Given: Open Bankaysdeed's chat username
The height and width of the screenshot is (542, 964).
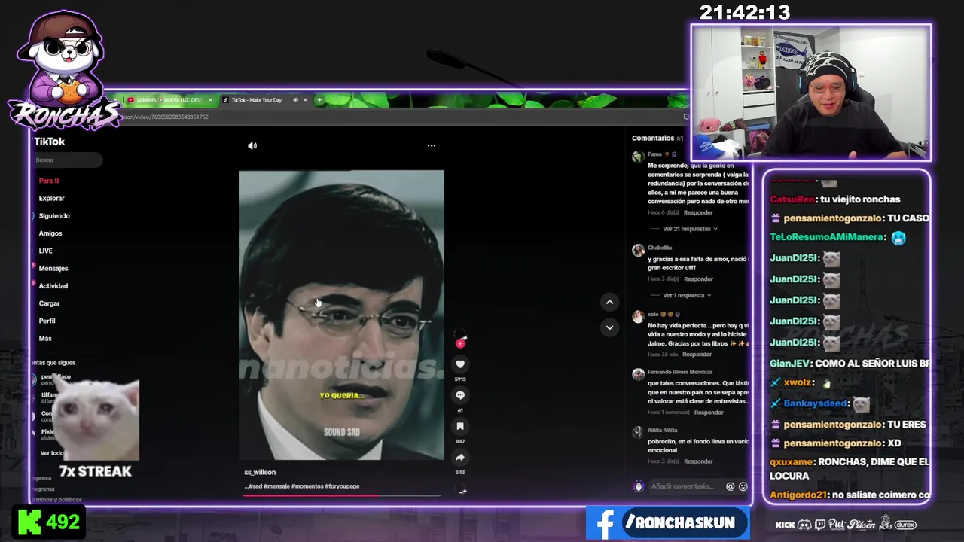Looking at the screenshot, I should click(816, 403).
